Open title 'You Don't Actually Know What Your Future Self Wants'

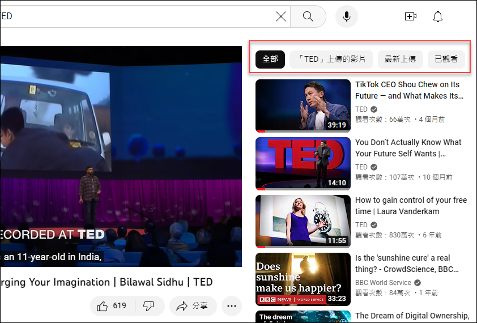(408, 148)
